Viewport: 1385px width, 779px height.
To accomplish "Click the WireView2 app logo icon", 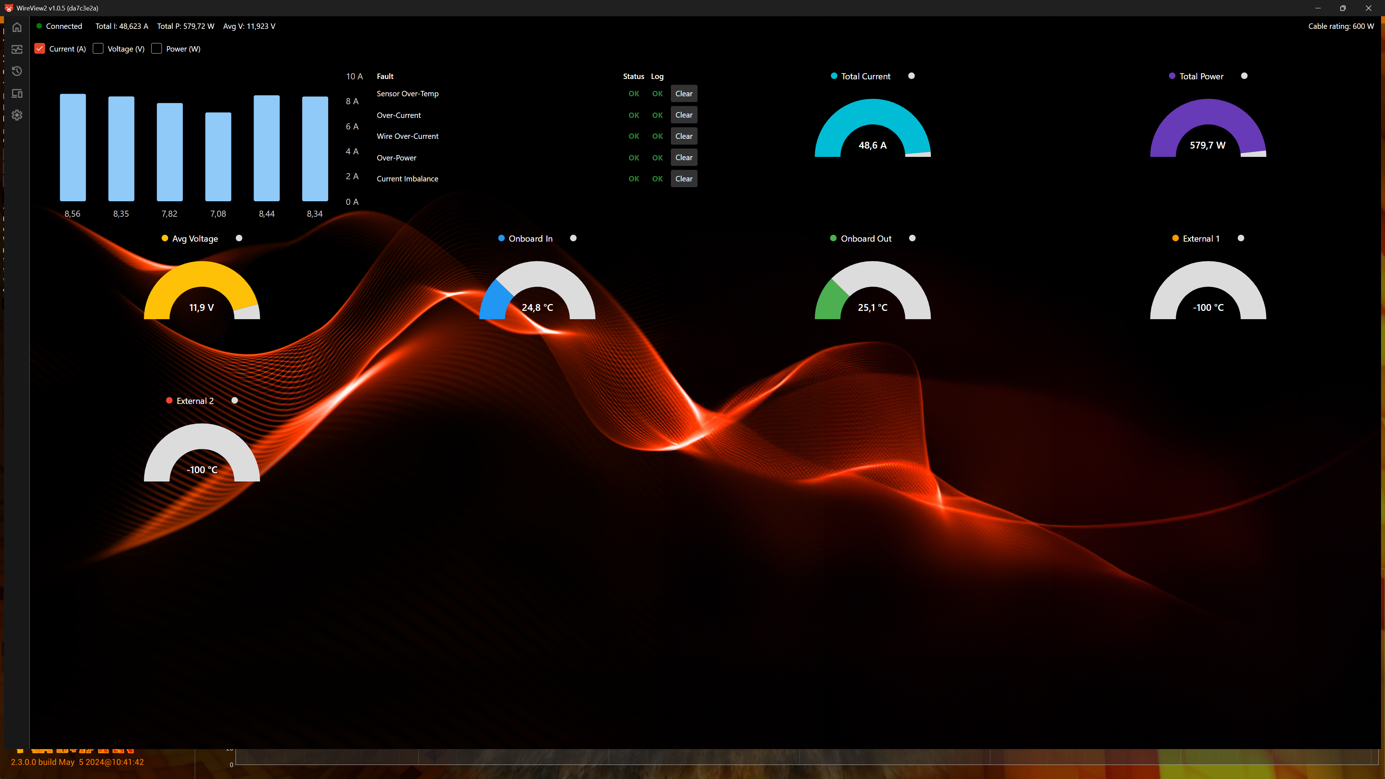I will [x=9, y=8].
